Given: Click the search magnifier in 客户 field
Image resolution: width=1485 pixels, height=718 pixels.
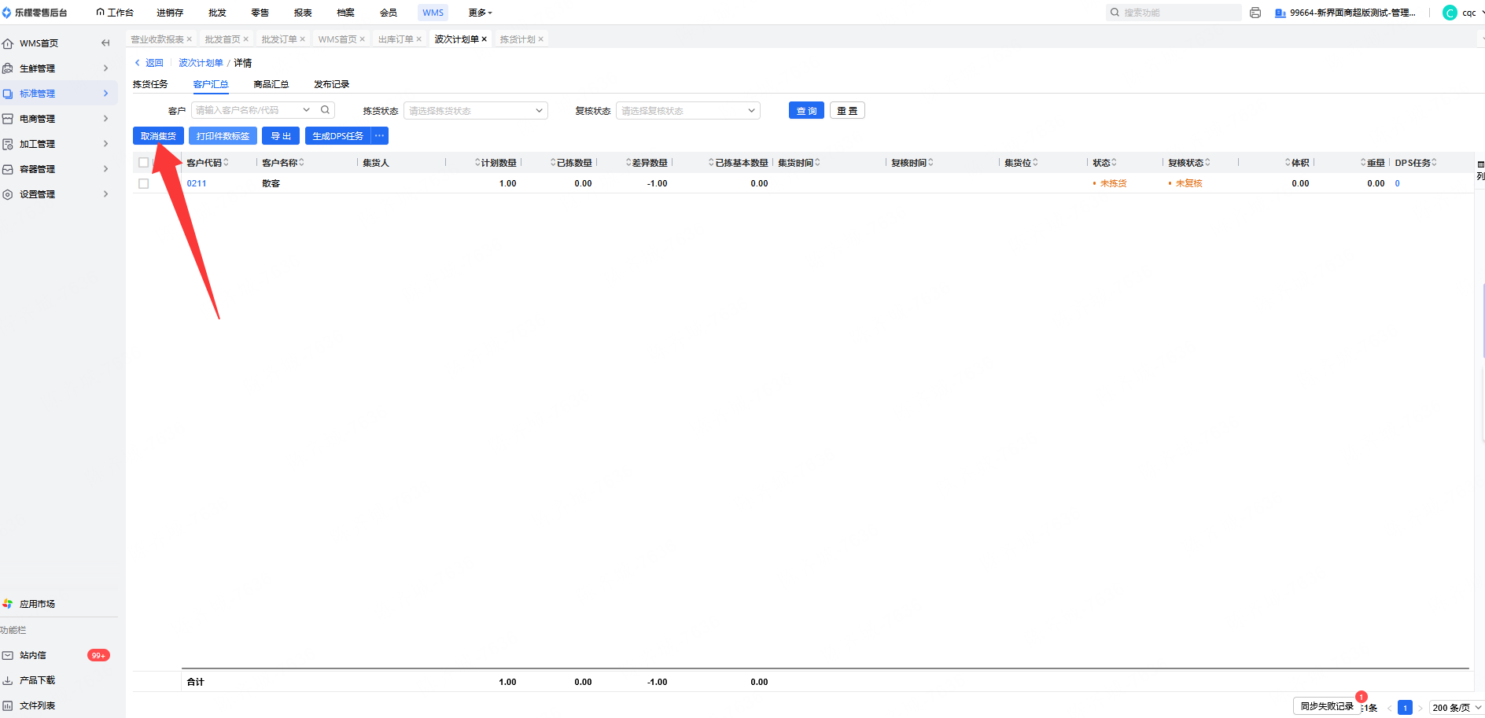Looking at the screenshot, I should [x=325, y=110].
